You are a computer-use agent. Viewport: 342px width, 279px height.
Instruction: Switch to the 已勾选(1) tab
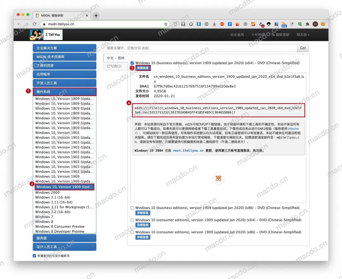coord(114,66)
